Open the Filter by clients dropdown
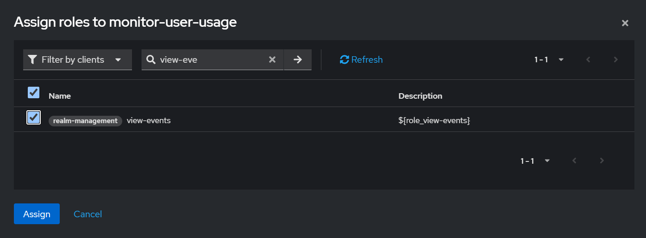The width and height of the screenshot is (646, 238). [x=77, y=60]
